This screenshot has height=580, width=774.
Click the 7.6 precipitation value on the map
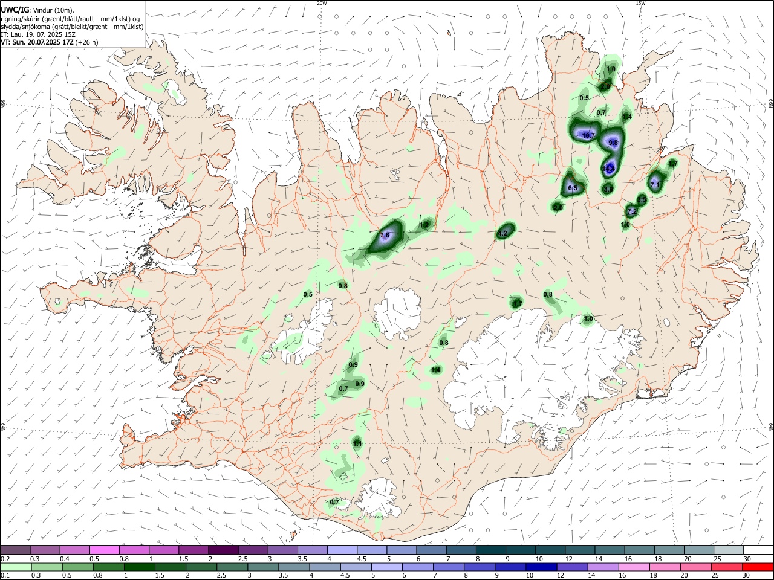385,235
